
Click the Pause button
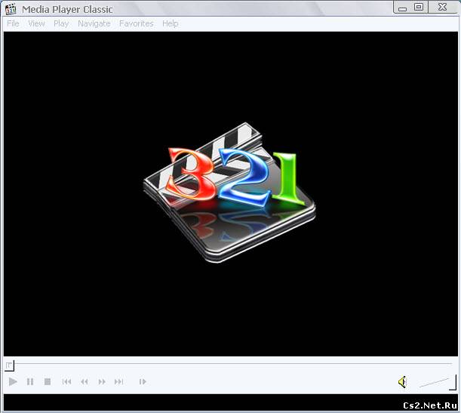point(30,381)
